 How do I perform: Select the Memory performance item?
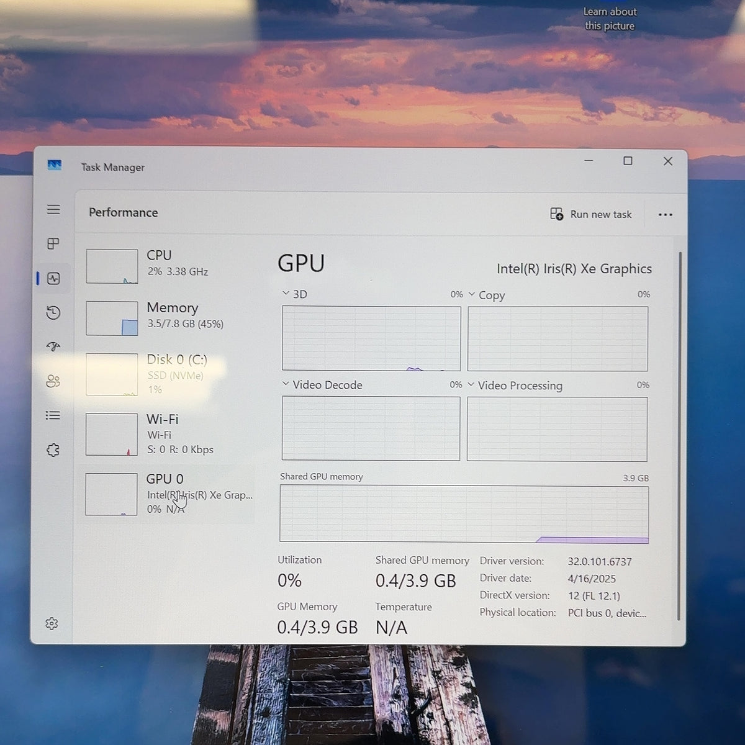pos(166,318)
